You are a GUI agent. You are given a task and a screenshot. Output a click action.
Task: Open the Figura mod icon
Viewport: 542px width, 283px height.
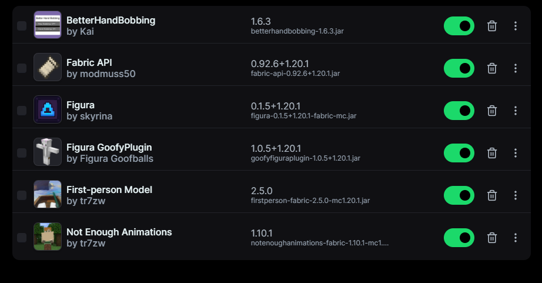(x=48, y=109)
